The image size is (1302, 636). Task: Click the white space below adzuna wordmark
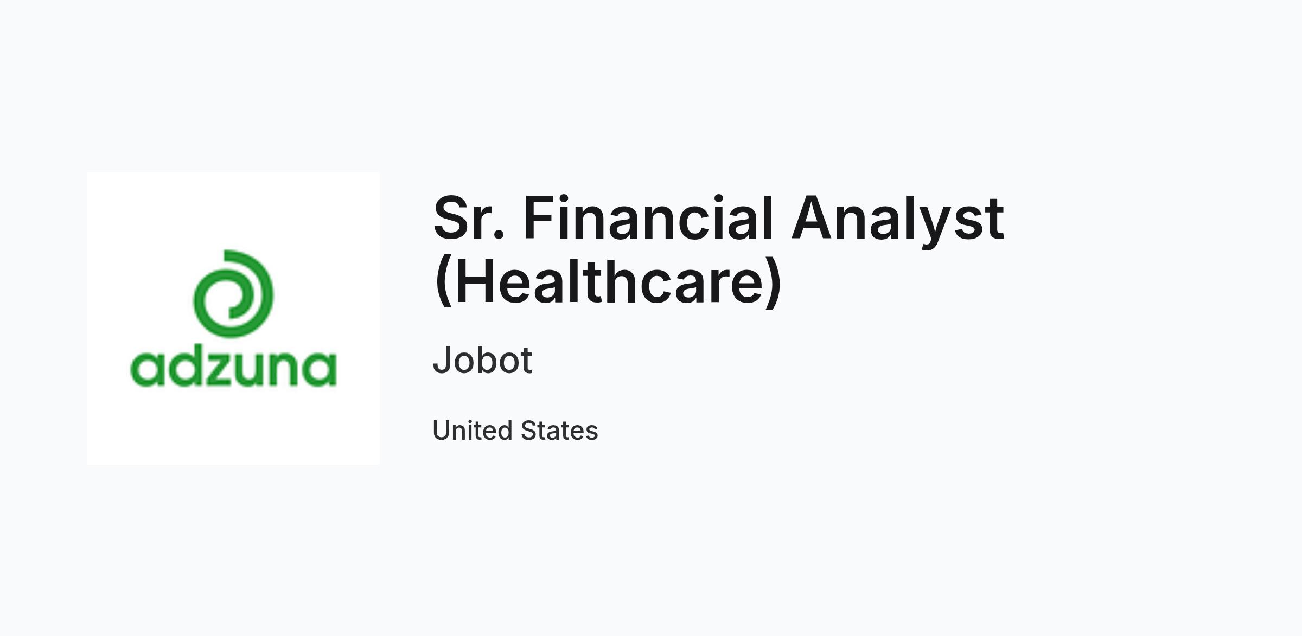[x=233, y=426]
